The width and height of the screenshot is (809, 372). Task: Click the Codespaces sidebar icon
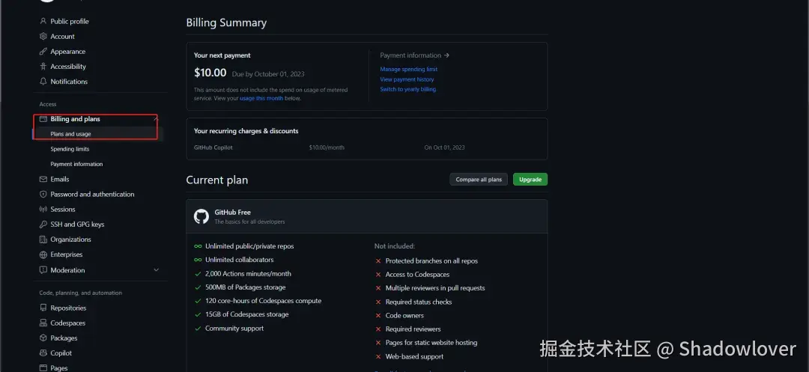(43, 323)
